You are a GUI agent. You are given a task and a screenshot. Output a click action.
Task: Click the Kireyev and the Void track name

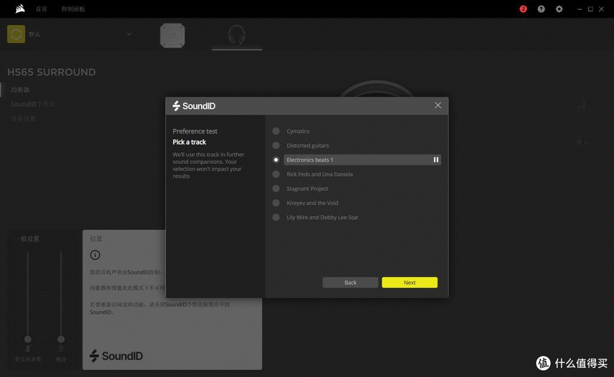[x=312, y=203]
